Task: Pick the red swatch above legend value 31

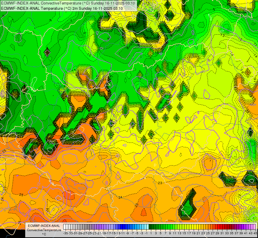Action: [221, 227]
